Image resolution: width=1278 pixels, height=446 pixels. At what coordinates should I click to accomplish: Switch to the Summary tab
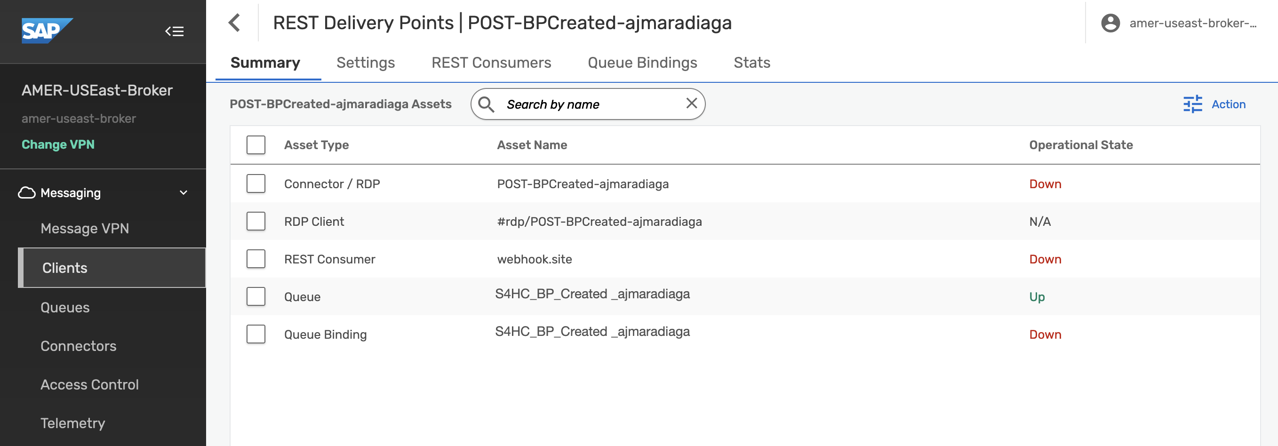coord(265,63)
